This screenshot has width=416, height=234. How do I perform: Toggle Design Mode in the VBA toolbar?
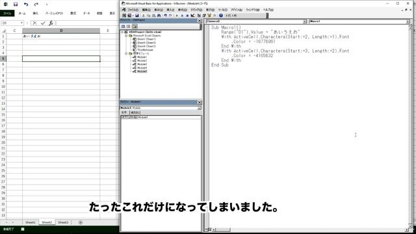pos(192,16)
